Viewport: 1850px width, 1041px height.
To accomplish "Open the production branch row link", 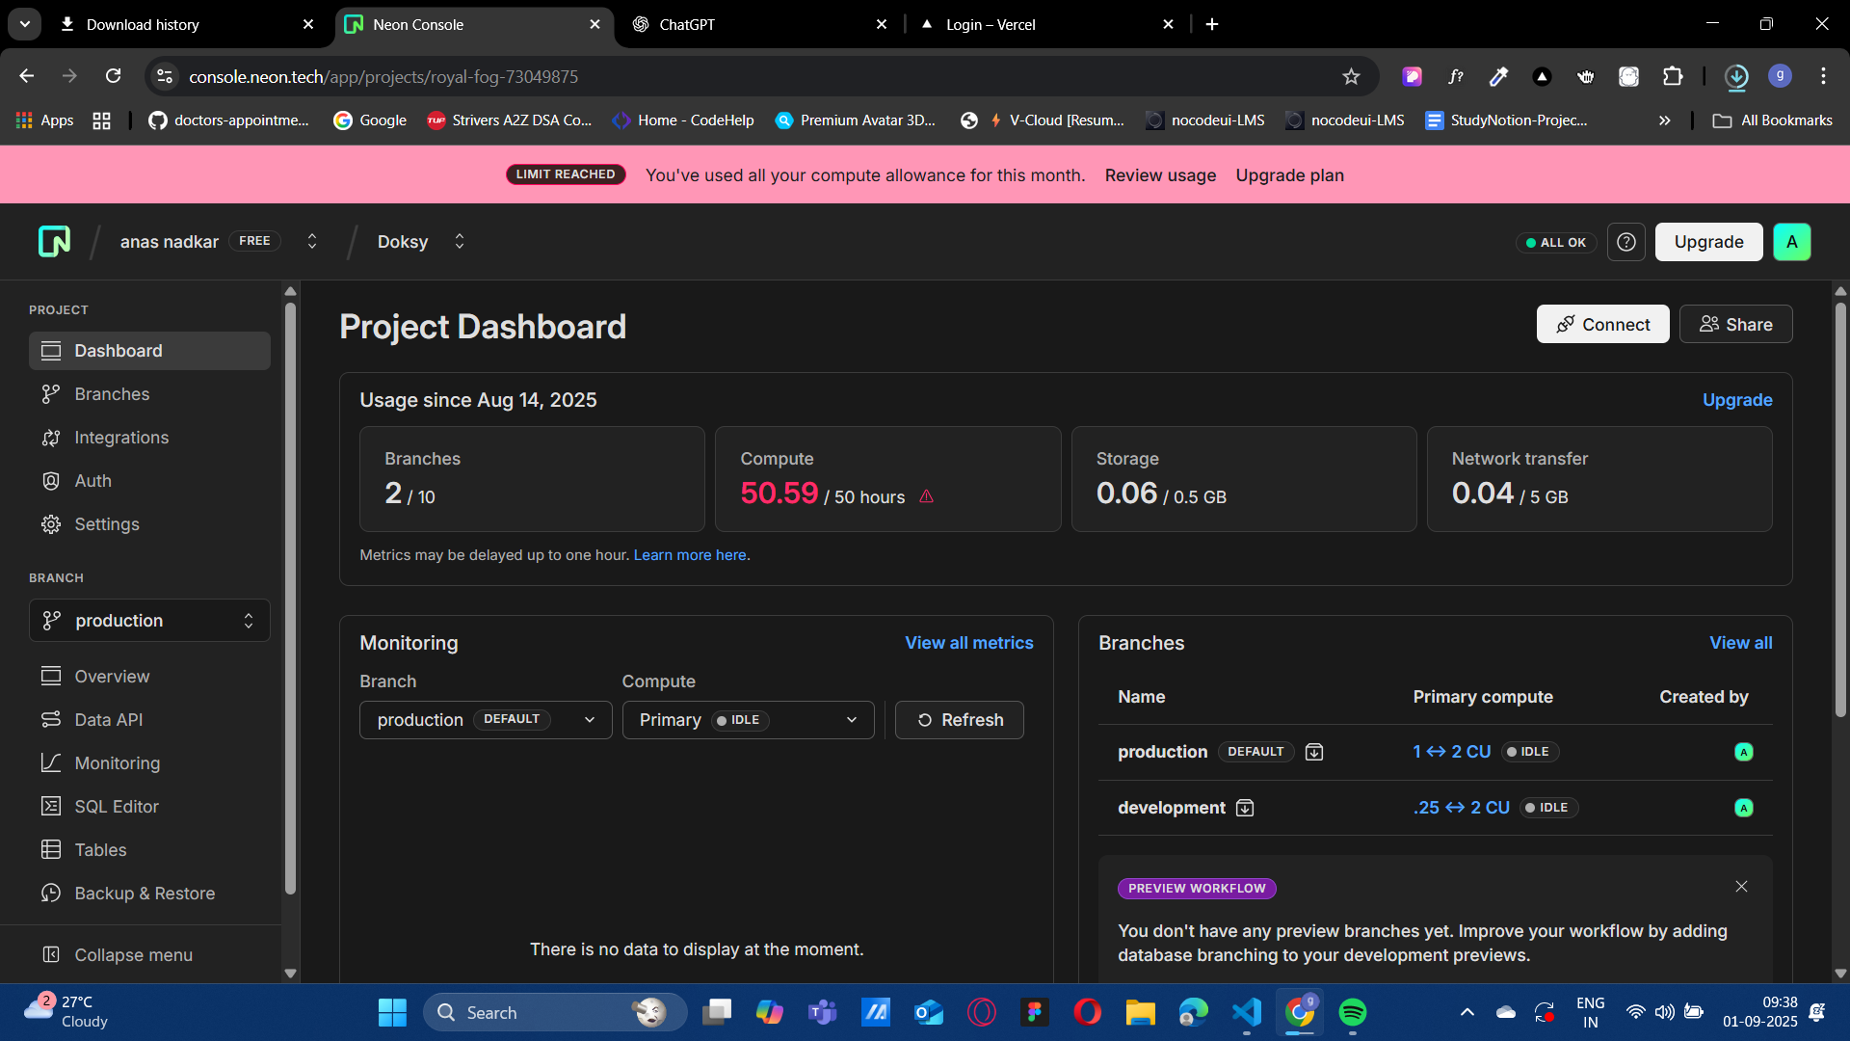I will [x=1162, y=752].
